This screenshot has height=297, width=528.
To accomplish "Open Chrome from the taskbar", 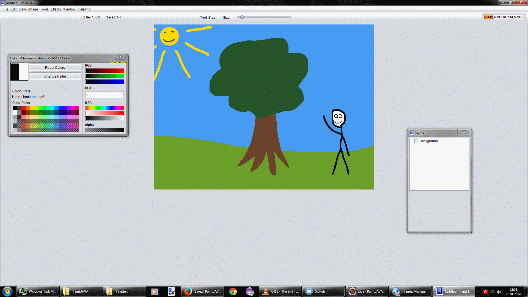I will 233,291.
